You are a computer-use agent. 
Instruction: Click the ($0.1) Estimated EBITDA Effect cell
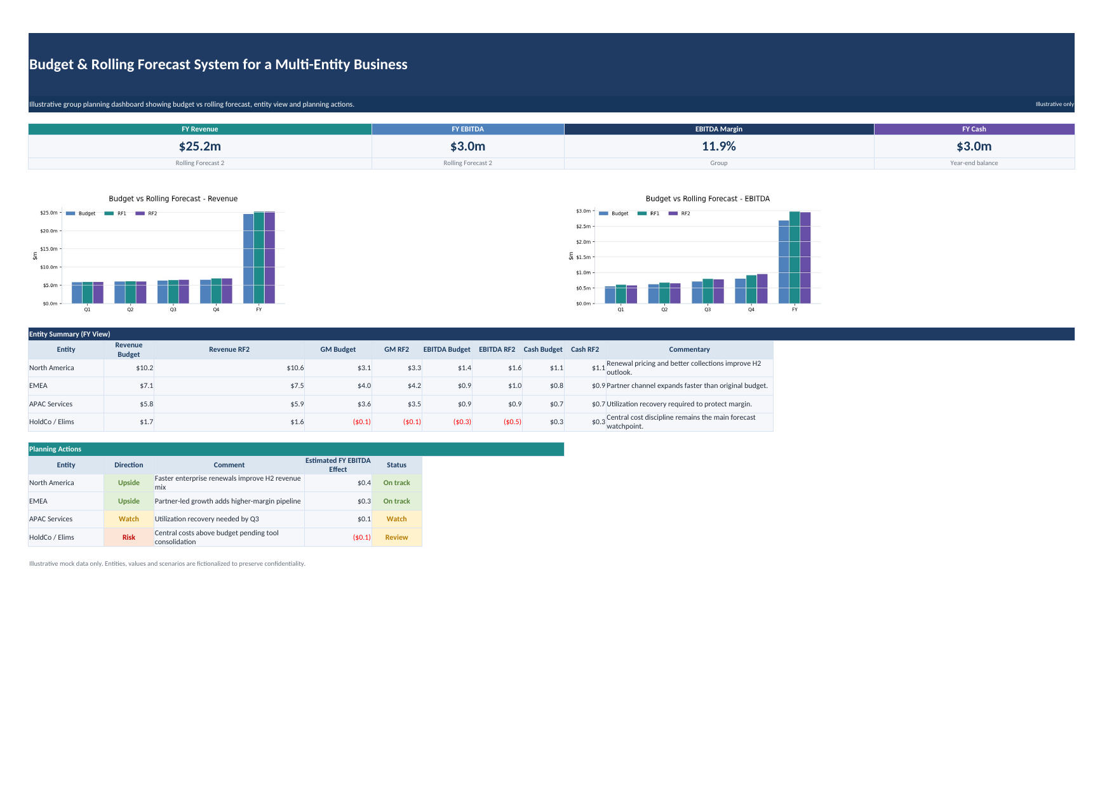[x=338, y=538]
